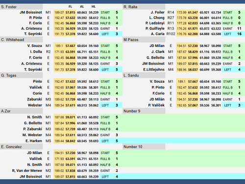
Task: Select A. Cristescu in the S. Foster group
Action: click(x=31, y=28)
